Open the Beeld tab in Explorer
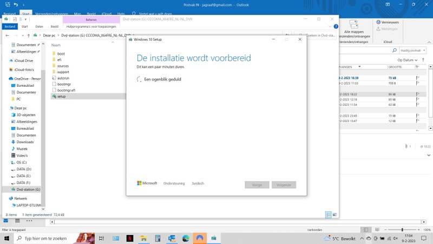 pos(55,27)
